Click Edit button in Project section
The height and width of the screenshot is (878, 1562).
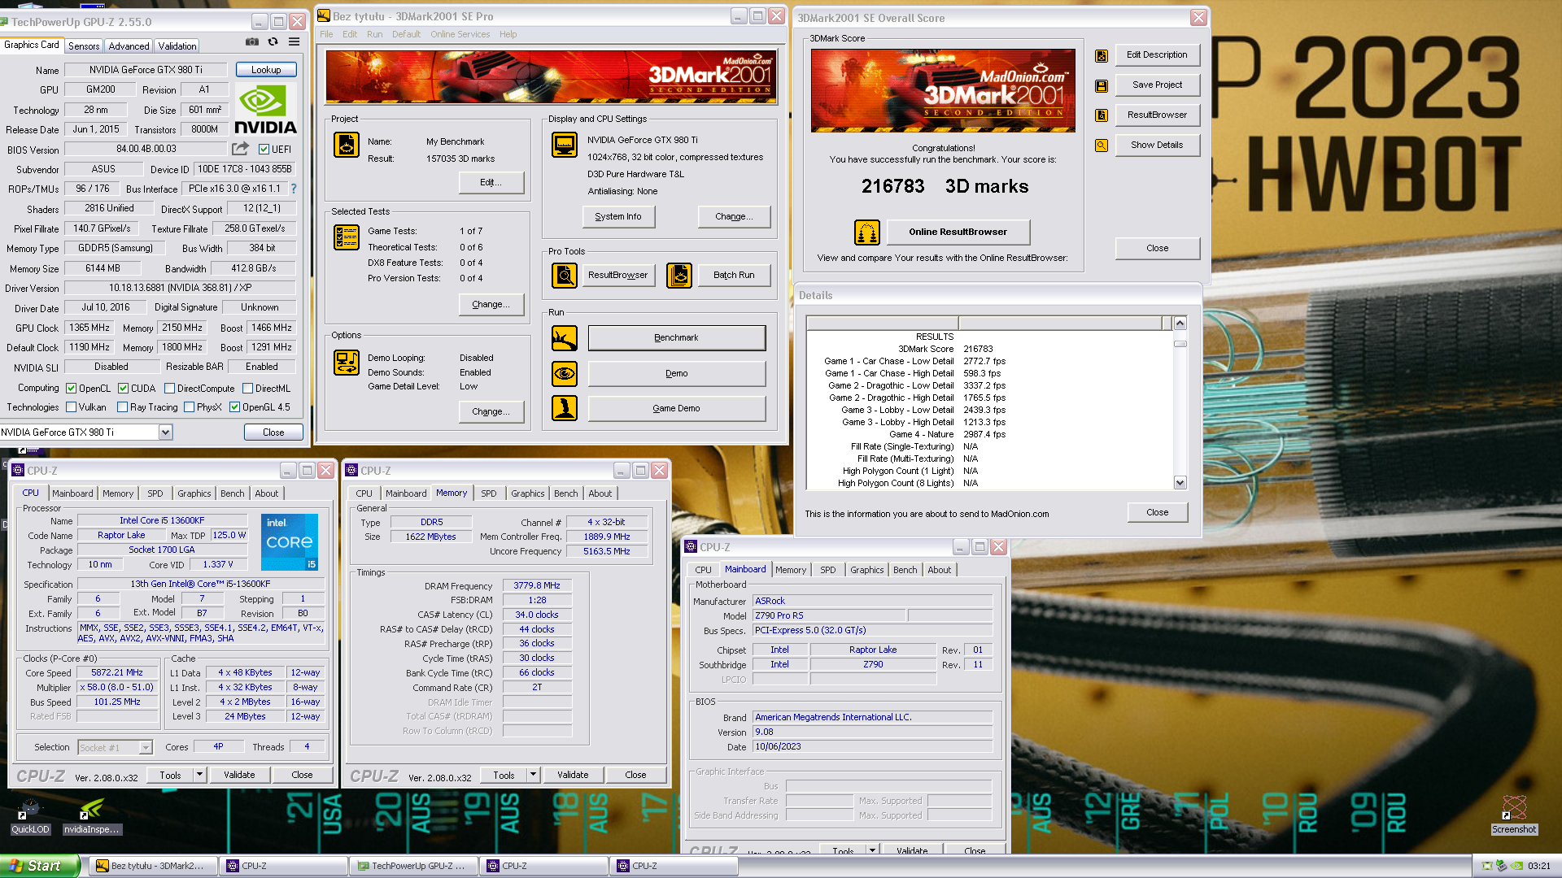[491, 183]
